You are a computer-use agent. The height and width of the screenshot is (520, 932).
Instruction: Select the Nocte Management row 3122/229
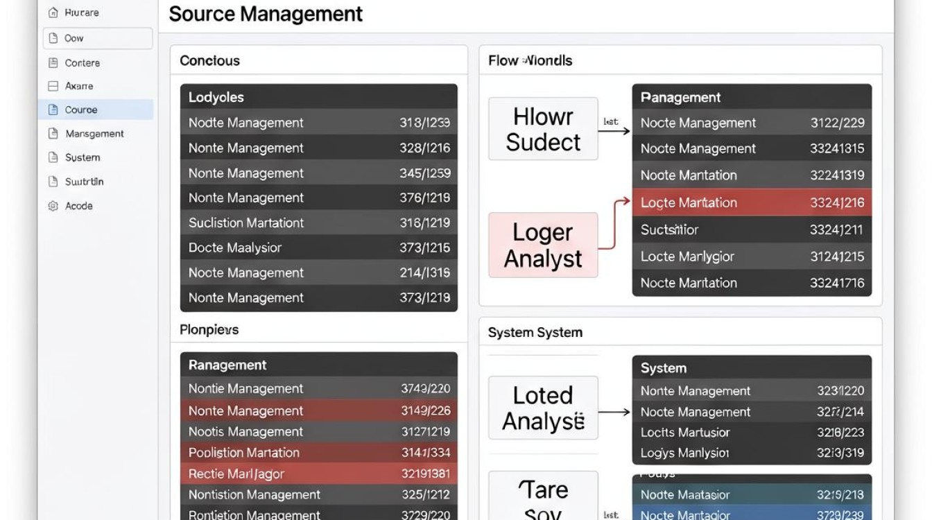752,123
